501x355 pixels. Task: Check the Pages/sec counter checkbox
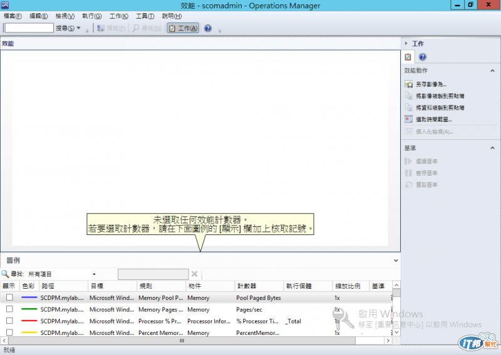pyautogui.click(x=9, y=309)
